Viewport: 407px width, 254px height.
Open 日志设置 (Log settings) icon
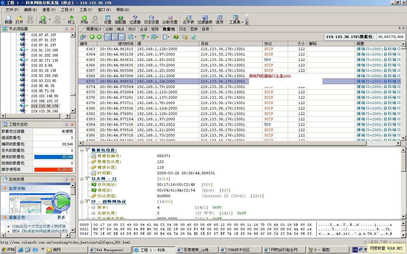[151, 19]
